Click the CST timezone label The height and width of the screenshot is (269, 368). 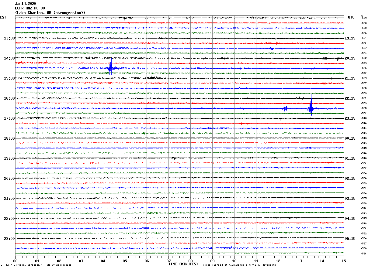point(3,17)
